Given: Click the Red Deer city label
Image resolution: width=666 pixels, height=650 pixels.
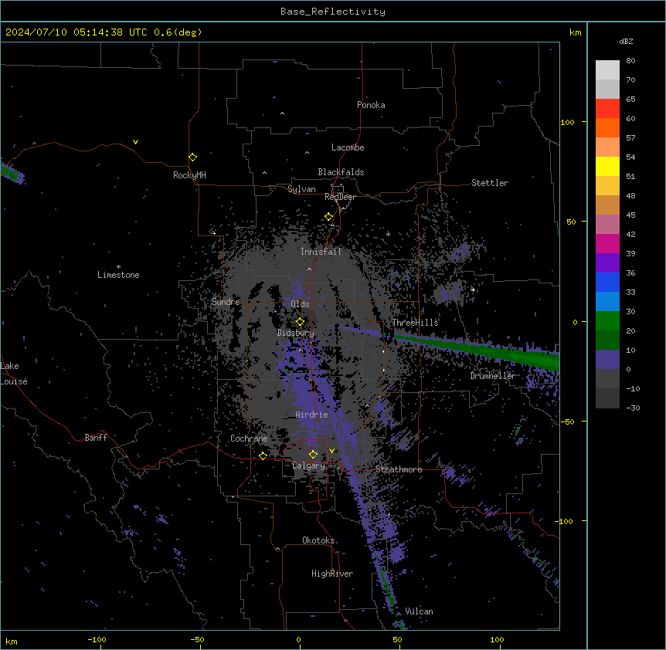Looking at the screenshot, I should click(x=340, y=197).
